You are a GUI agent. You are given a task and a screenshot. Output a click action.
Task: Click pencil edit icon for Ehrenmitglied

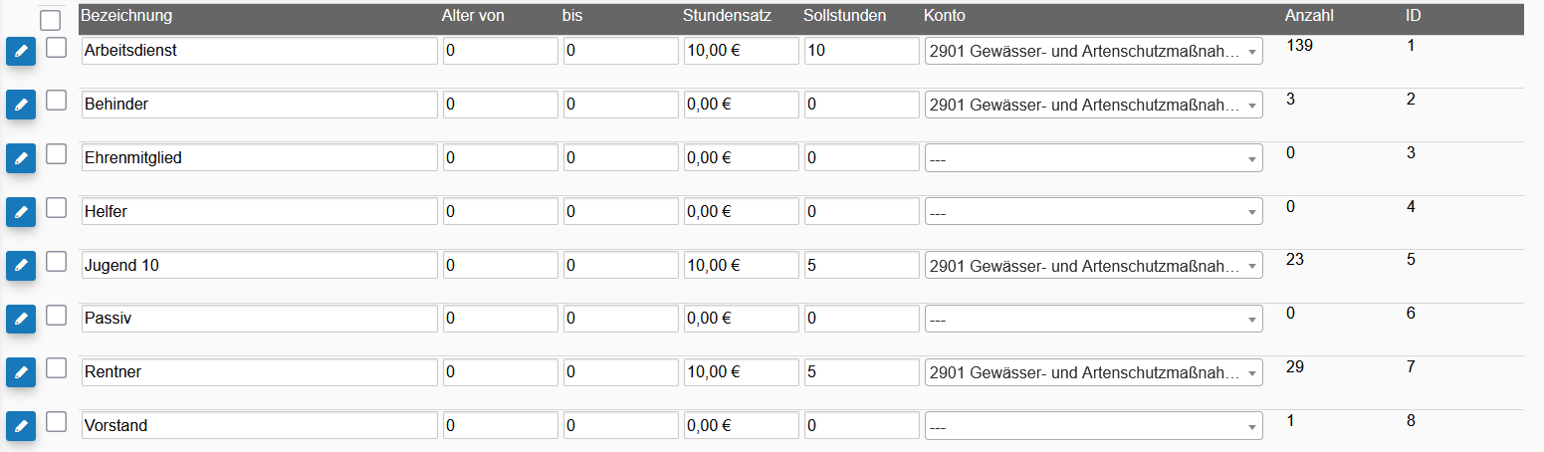(x=21, y=158)
